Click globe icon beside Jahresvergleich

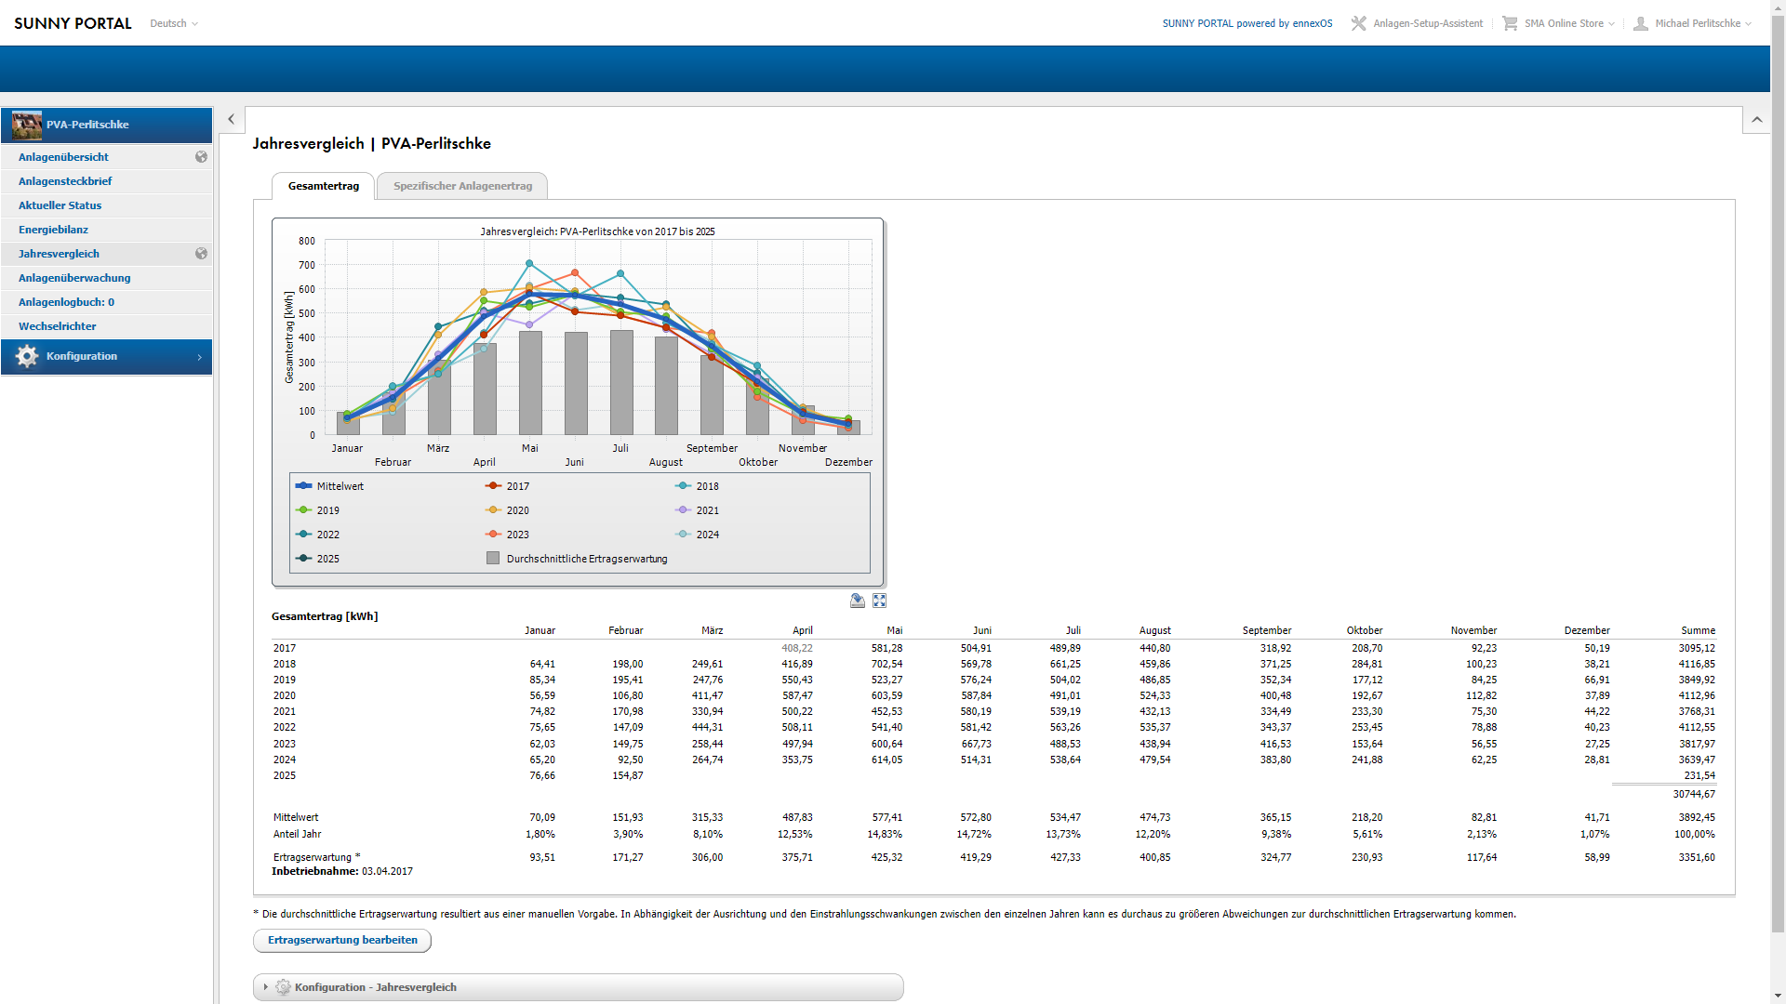click(201, 254)
